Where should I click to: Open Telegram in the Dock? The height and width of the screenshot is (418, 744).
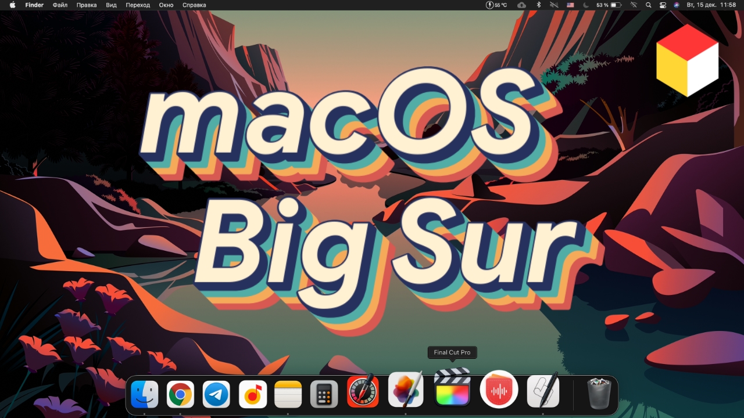[217, 395]
